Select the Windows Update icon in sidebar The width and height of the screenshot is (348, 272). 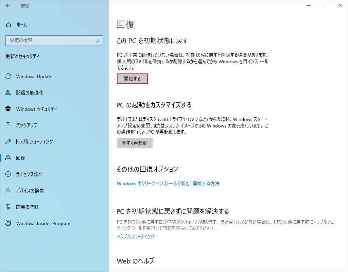coord(9,76)
